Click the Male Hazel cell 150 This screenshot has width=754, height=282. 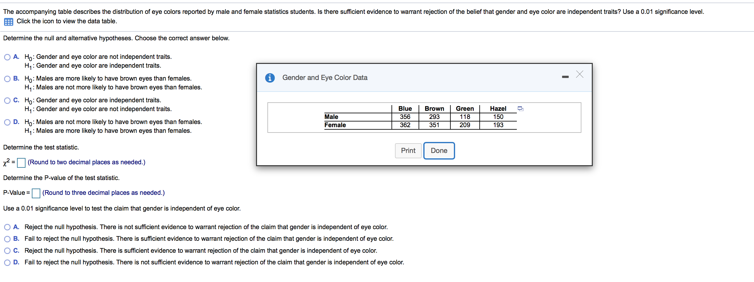tap(498, 117)
